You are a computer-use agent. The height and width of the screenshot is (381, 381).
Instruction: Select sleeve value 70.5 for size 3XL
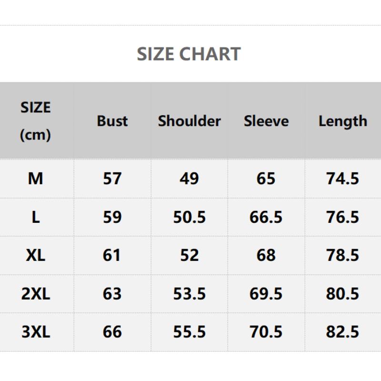tap(266, 332)
